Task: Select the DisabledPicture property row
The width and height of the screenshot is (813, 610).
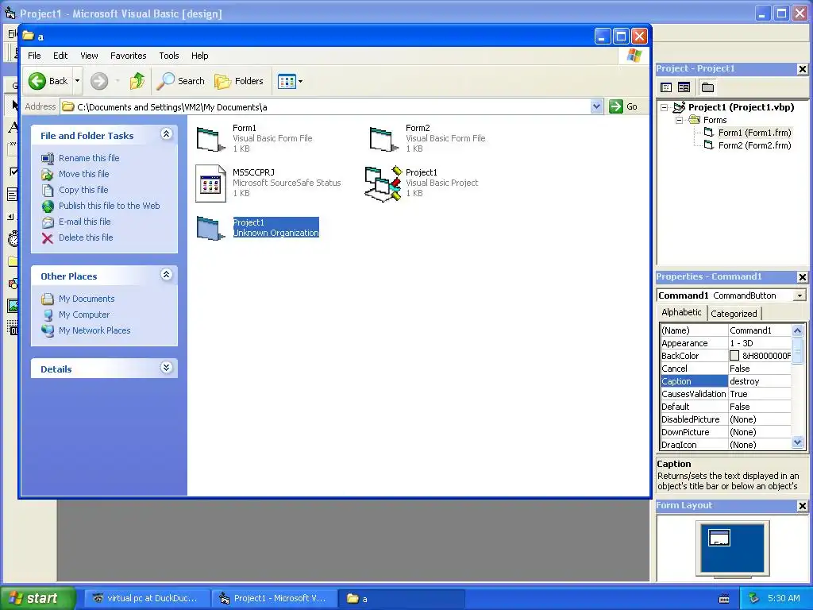Action: [x=726, y=419]
